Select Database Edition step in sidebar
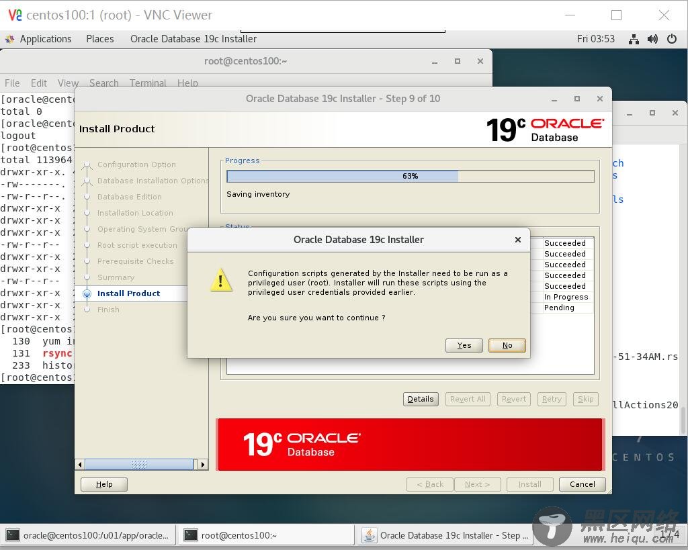This screenshot has height=550, width=688. [x=130, y=197]
